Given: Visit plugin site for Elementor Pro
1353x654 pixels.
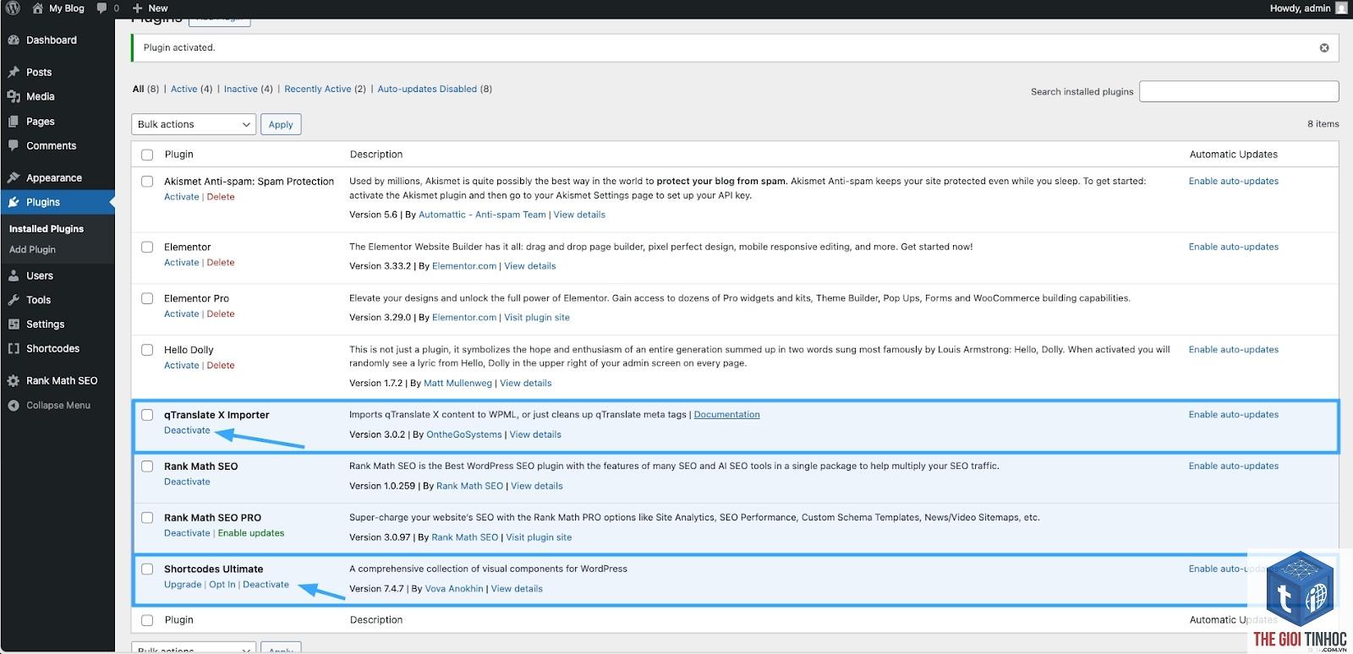Looking at the screenshot, I should pyautogui.click(x=537, y=318).
